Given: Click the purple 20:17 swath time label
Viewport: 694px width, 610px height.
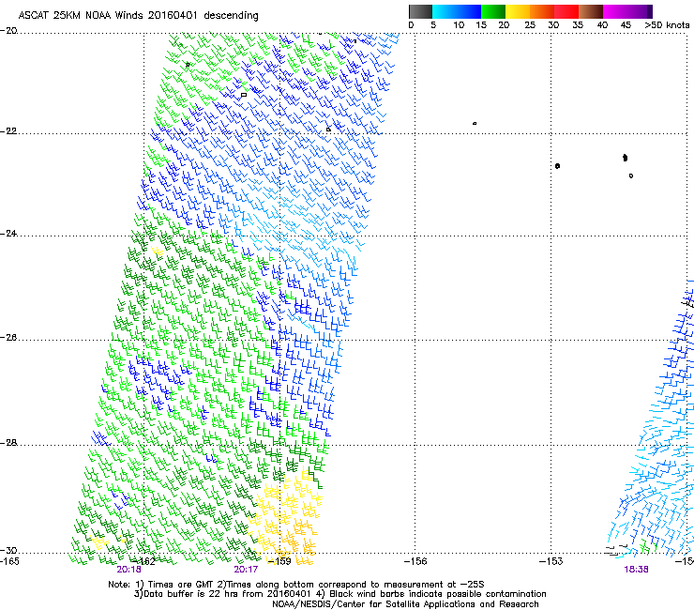Looking at the screenshot, I should (x=246, y=570).
